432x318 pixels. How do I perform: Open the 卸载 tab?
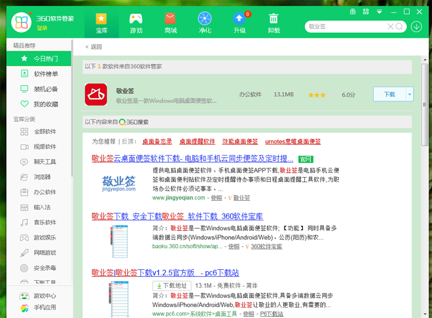tap(273, 23)
